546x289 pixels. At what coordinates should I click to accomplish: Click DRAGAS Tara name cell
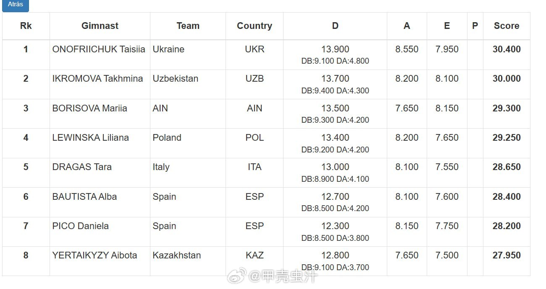point(82,167)
